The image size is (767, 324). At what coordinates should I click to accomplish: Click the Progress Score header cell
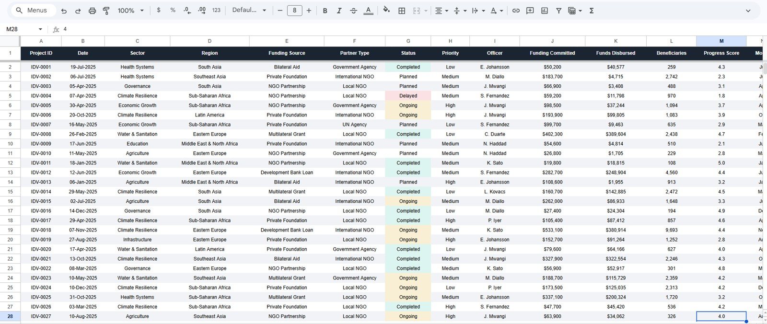(x=721, y=53)
